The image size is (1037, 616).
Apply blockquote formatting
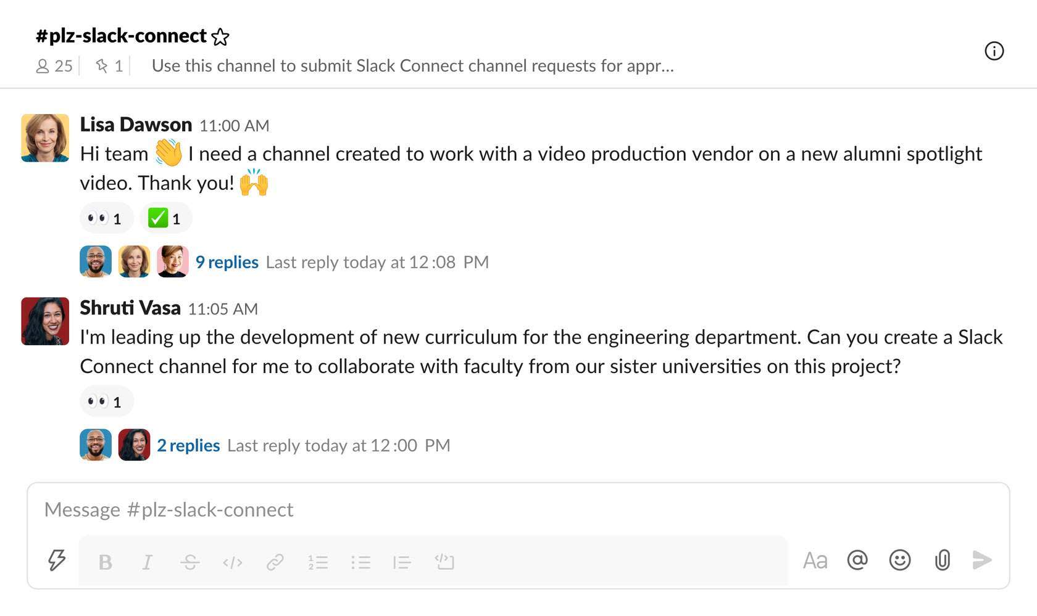pos(402,562)
